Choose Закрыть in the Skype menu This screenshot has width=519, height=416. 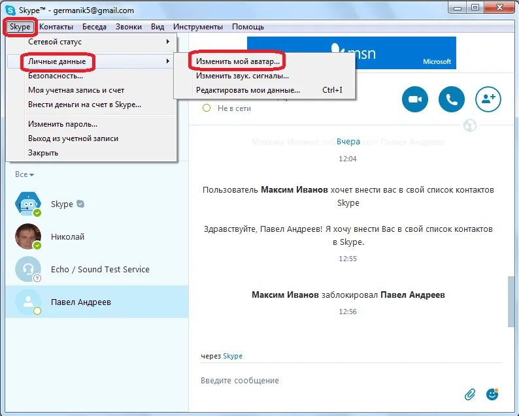92,153
